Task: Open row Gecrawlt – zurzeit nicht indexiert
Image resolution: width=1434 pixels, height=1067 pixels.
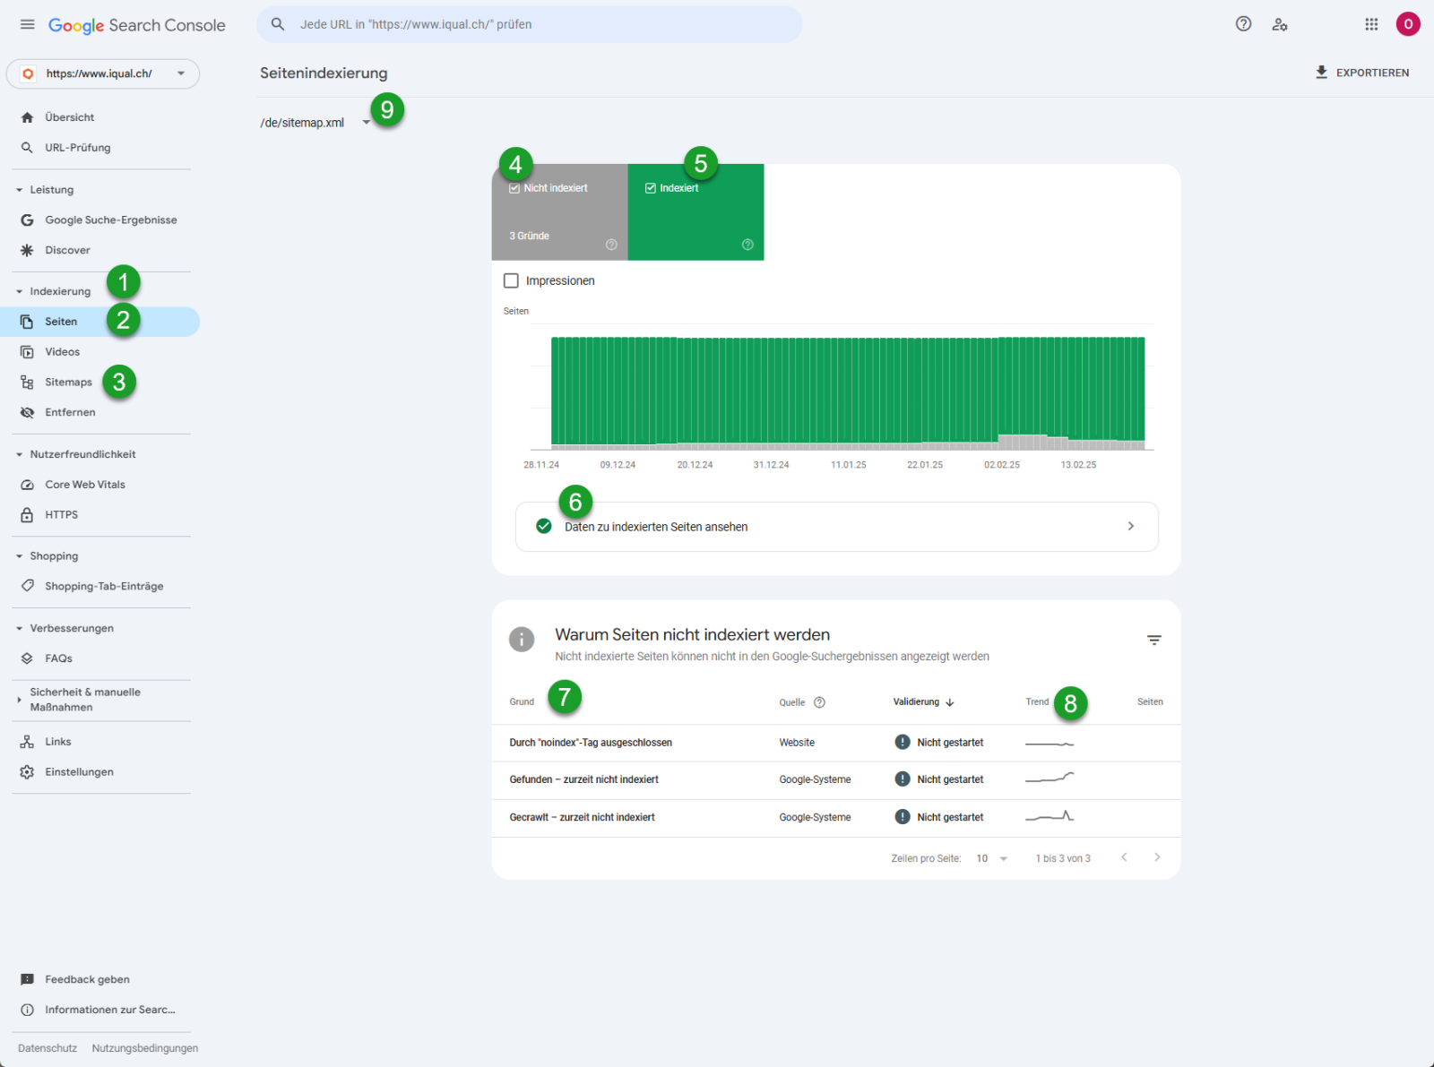Action: tap(835, 818)
